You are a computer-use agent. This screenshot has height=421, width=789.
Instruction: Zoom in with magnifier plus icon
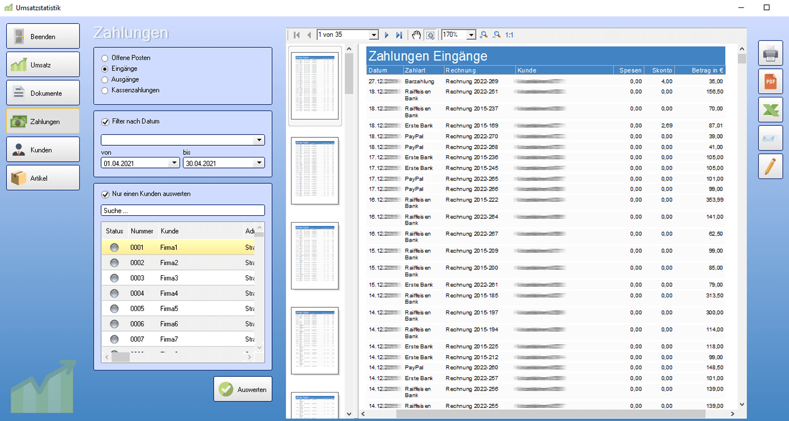pyautogui.click(x=483, y=35)
